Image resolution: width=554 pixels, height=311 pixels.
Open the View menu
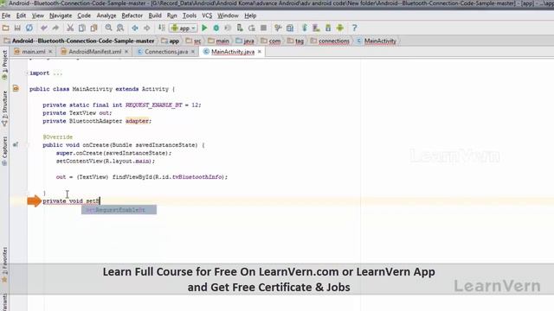coord(38,16)
